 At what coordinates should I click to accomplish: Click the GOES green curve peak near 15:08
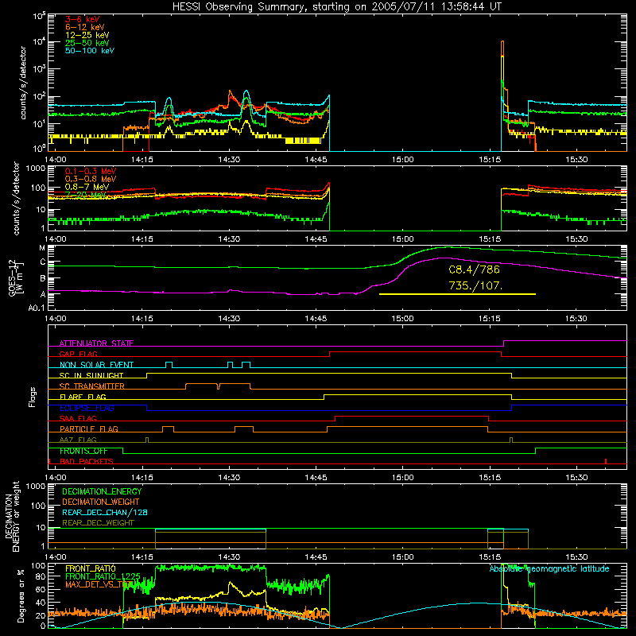click(x=448, y=247)
